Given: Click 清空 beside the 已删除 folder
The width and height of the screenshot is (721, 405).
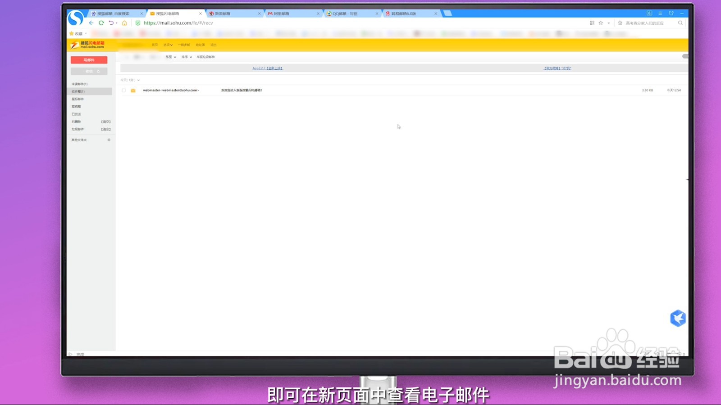Looking at the screenshot, I should click(106, 122).
